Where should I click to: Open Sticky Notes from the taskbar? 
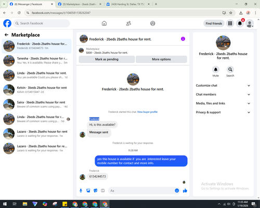click(65, 204)
